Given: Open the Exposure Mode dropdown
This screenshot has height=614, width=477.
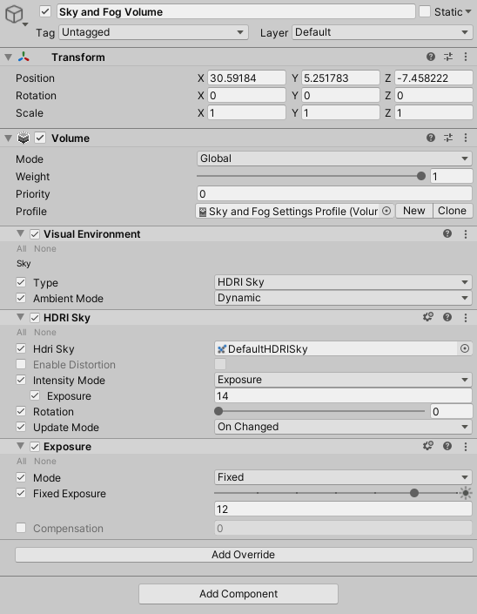Looking at the screenshot, I should [343, 477].
